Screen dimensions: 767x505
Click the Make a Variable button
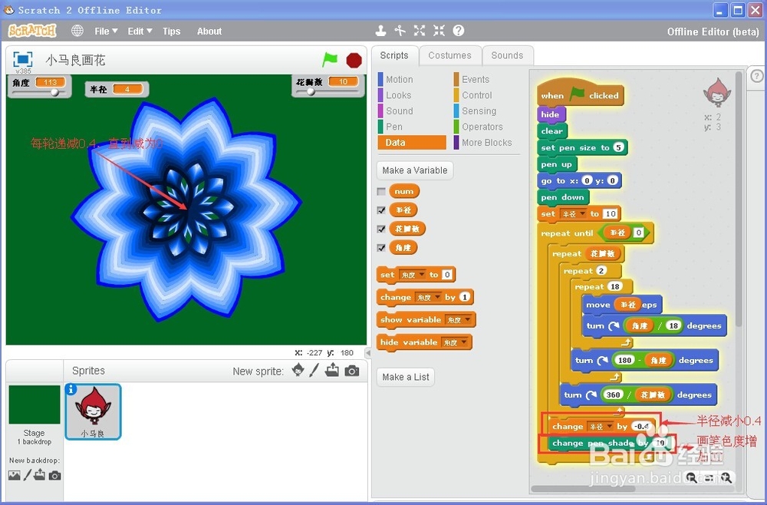414,170
